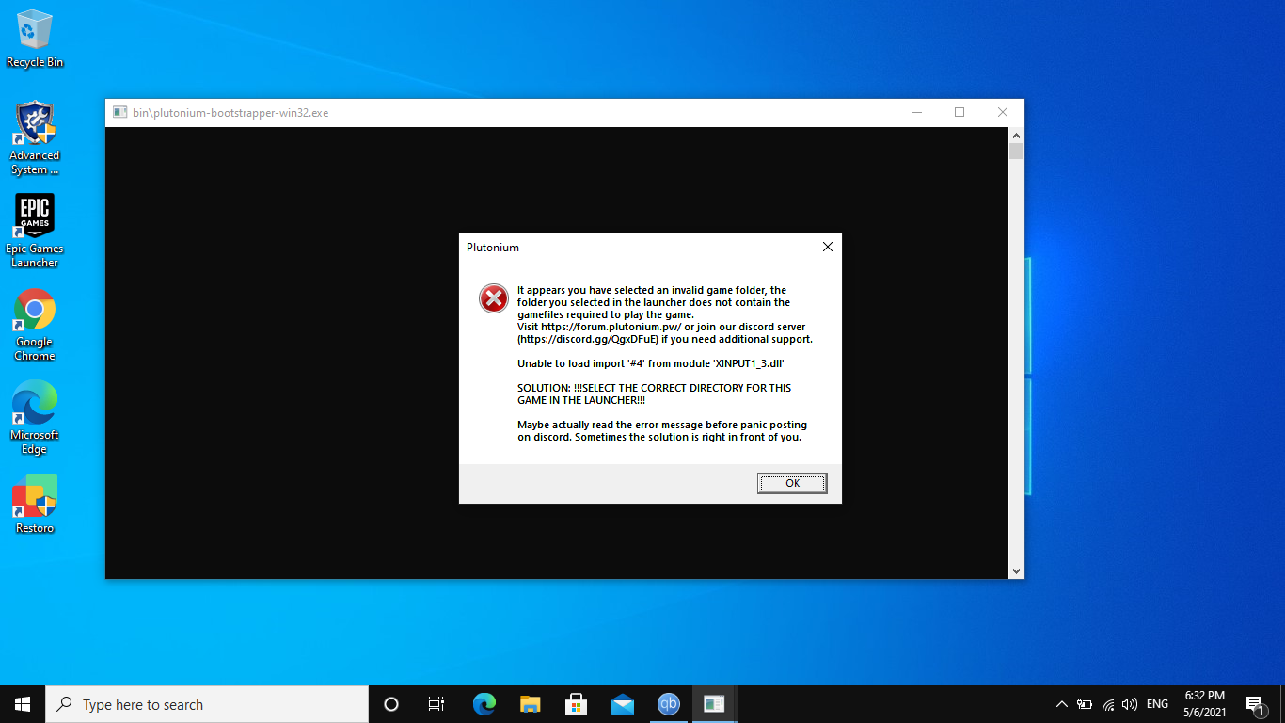
Task: Maximize the plutonium-bootstrapper console window
Action: point(960,112)
